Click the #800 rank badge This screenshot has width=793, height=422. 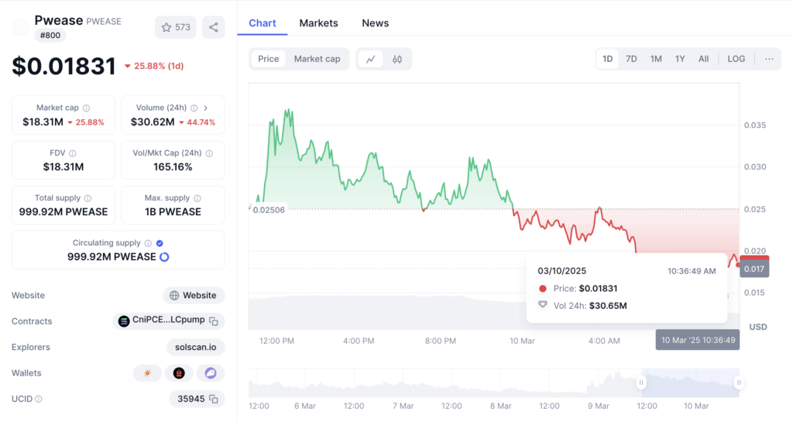click(x=50, y=36)
